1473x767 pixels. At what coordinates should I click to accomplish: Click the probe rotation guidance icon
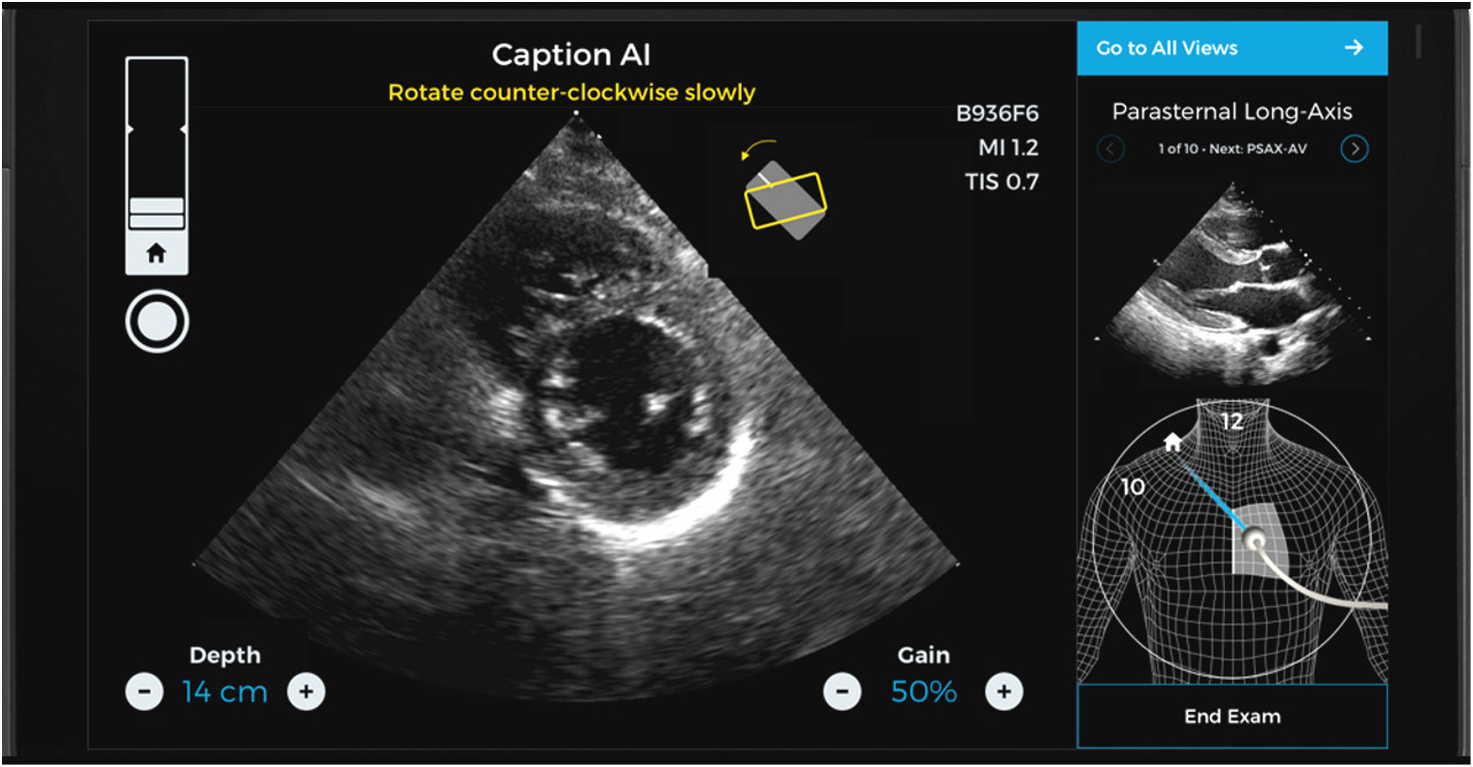click(785, 197)
